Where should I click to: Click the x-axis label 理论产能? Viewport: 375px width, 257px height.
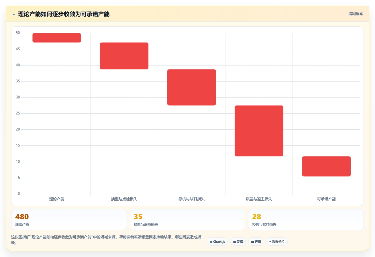[57, 199]
